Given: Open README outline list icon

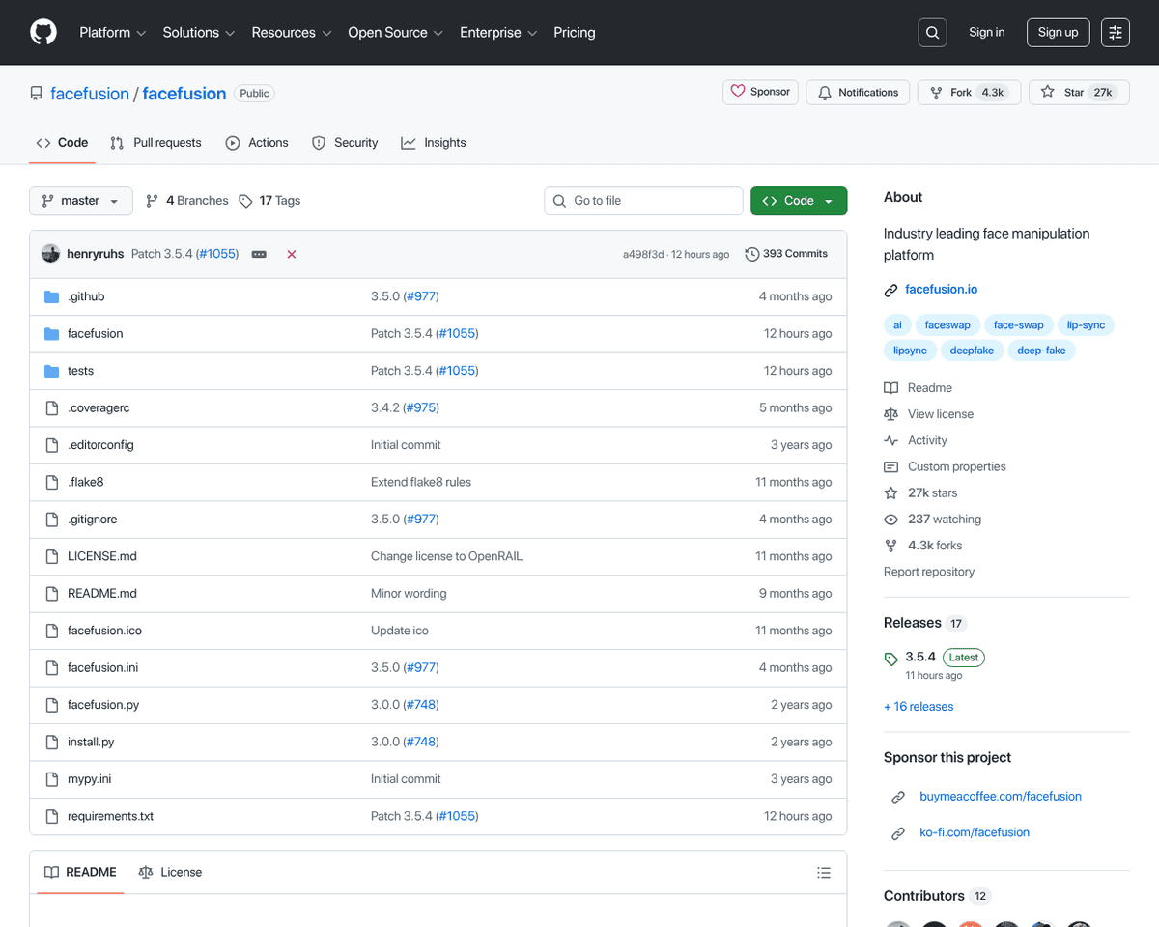Looking at the screenshot, I should click(823, 873).
